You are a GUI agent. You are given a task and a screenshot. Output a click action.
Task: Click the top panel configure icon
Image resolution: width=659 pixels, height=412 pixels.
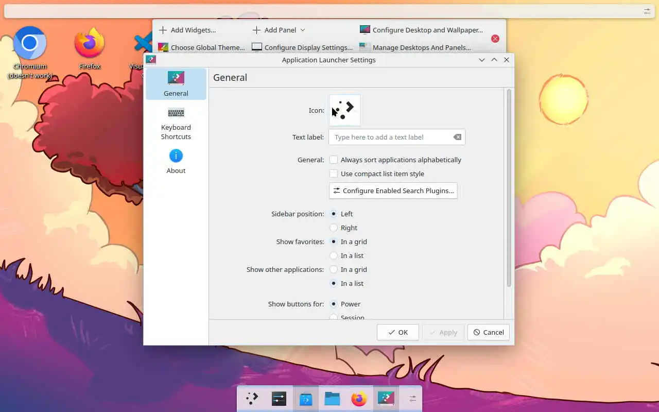(647, 11)
